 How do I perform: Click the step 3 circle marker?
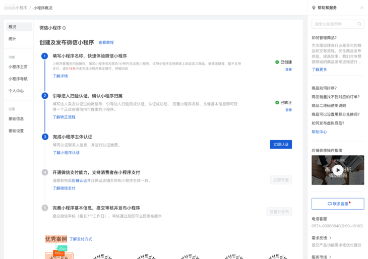45,137
